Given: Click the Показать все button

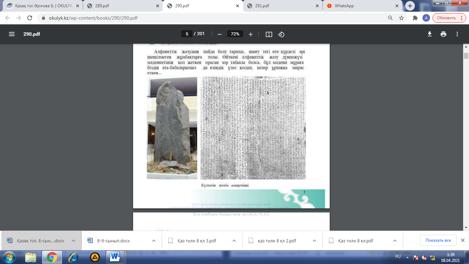Looking at the screenshot, I should click(x=438, y=240).
